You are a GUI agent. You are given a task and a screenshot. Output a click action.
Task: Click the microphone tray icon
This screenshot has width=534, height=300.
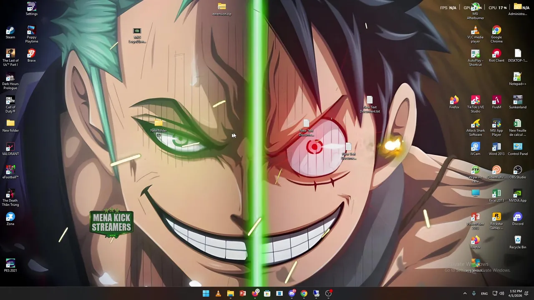(x=474, y=293)
